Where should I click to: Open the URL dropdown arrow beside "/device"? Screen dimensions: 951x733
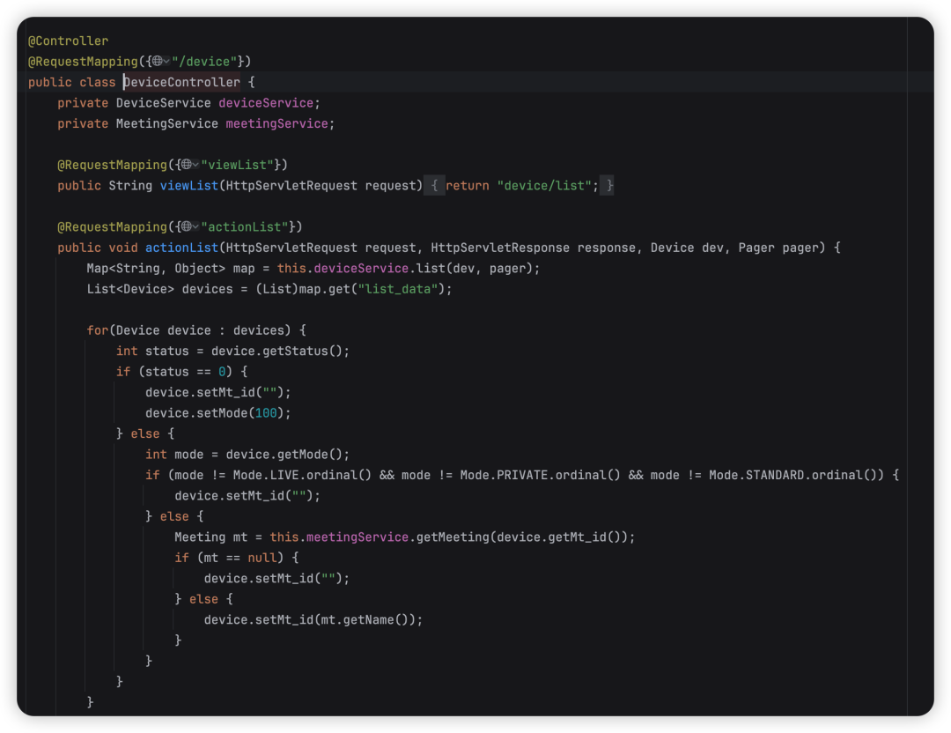pos(167,61)
